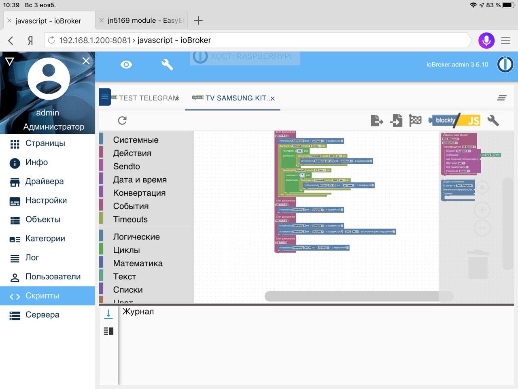Zoom in the Blockly workspace
This screenshot has height=389, width=518.
482,210
